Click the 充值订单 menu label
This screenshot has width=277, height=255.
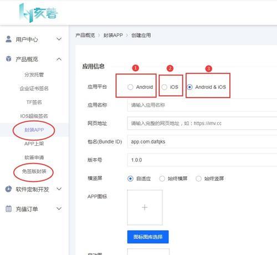(x=27, y=209)
